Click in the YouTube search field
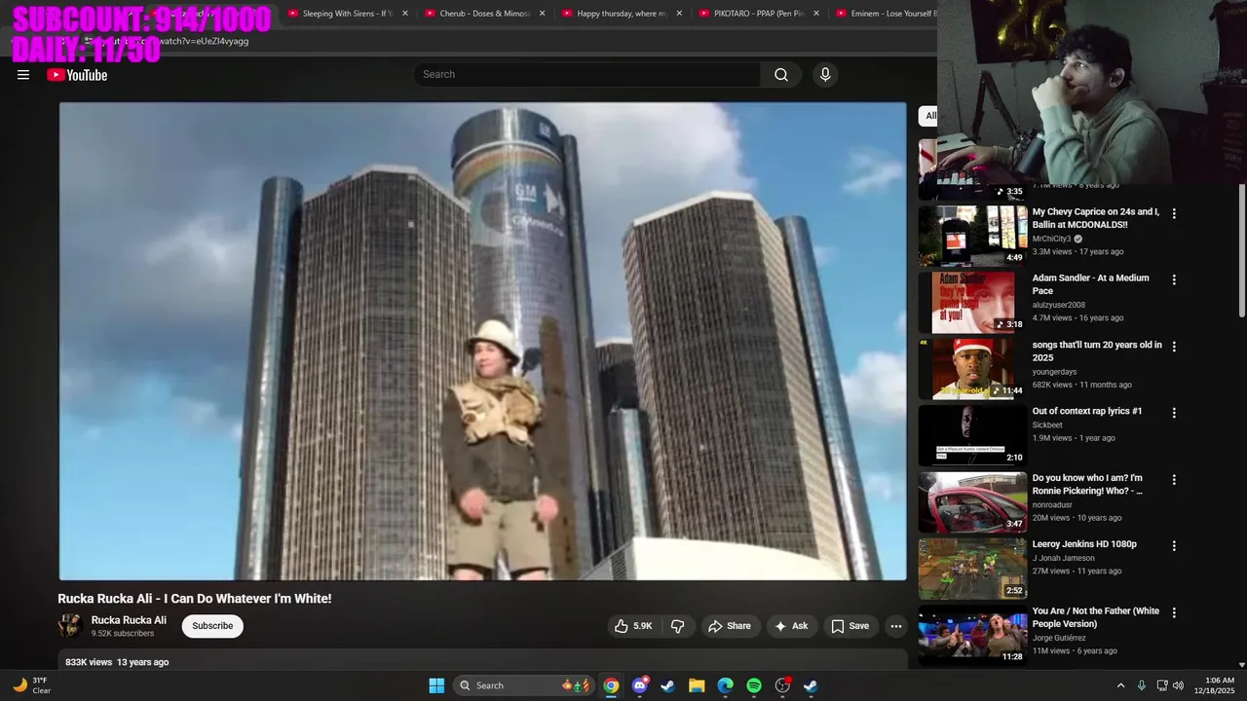The image size is (1247, 701). pos(587,75)
